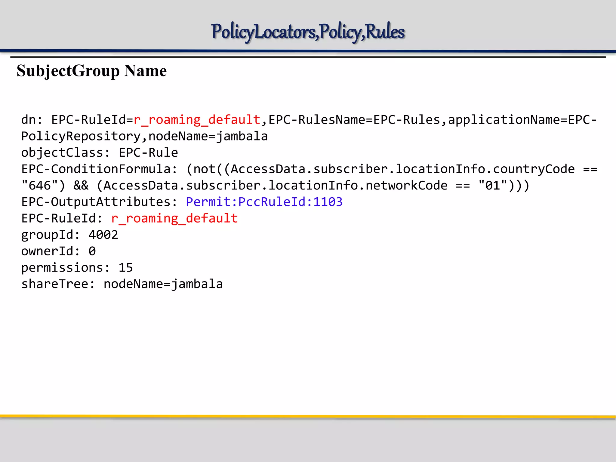Click the 'permissions: 15' line
The image size is (616, 462).
[77, 267]
